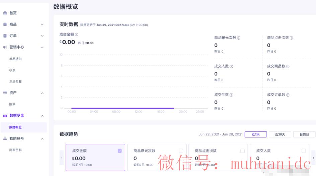The height and width of the screenshot is (176, 316).
Task: Open 账单 under 资产
Action: pos(12,104)
